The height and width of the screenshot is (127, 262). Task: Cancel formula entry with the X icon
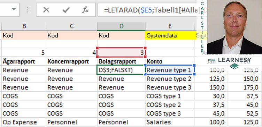click(46, 10)
